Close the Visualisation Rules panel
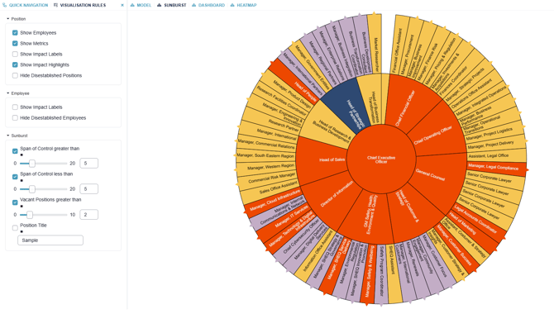554x314 pixels. point(122,5)
